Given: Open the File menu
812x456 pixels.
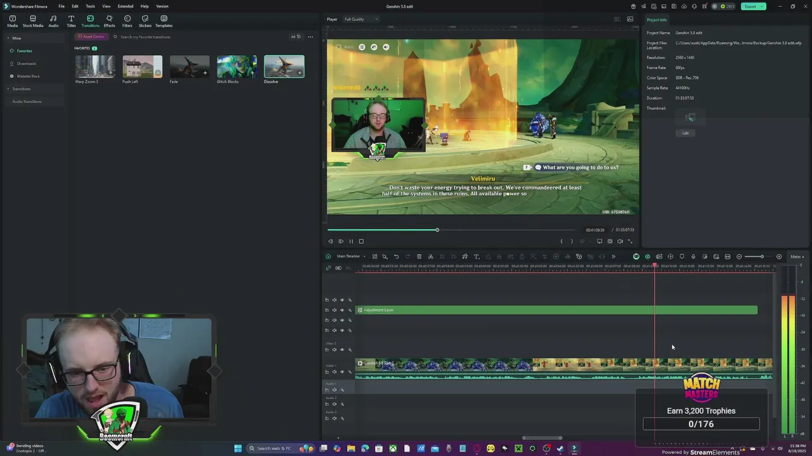Looking at the screenshot, I should tap(62, 6).
